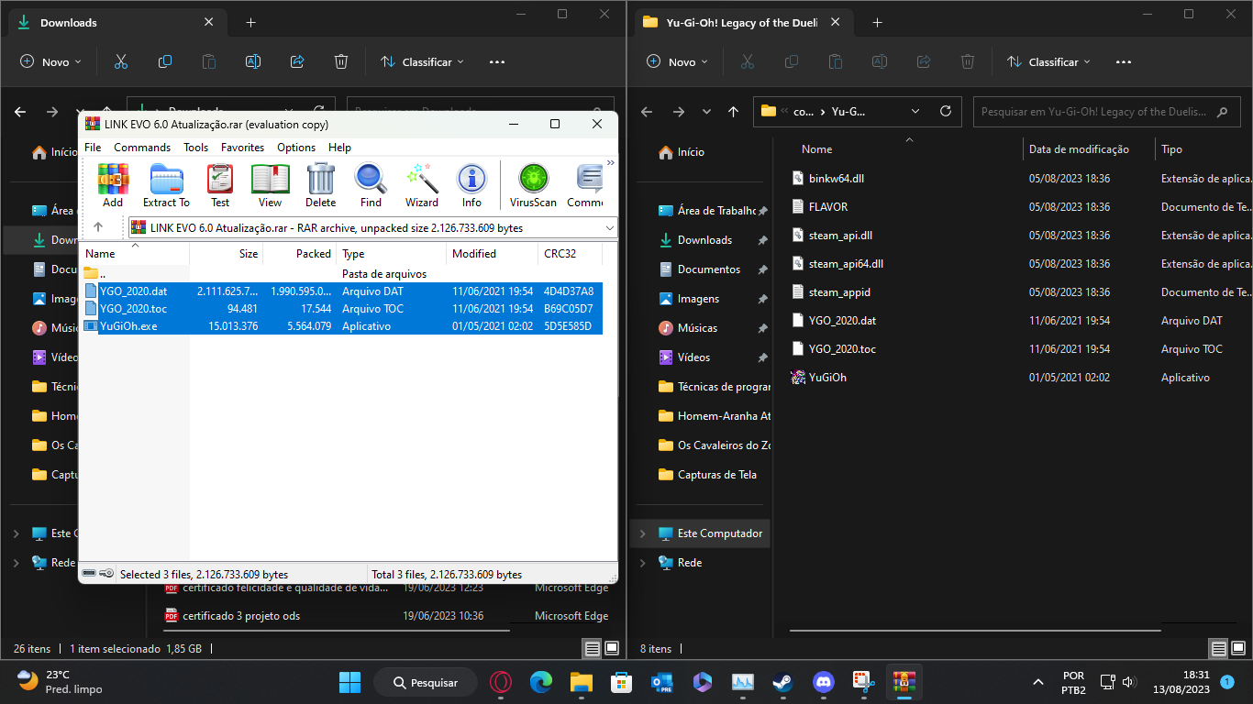Show hidden system tray icons

tap(1038, 683)
